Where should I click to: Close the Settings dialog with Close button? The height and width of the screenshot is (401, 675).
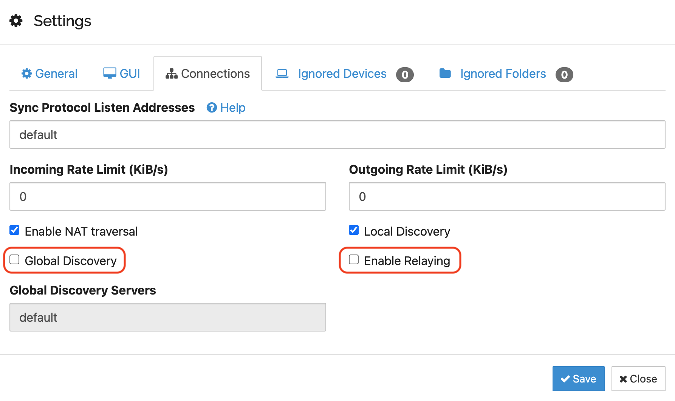point(638,379)
